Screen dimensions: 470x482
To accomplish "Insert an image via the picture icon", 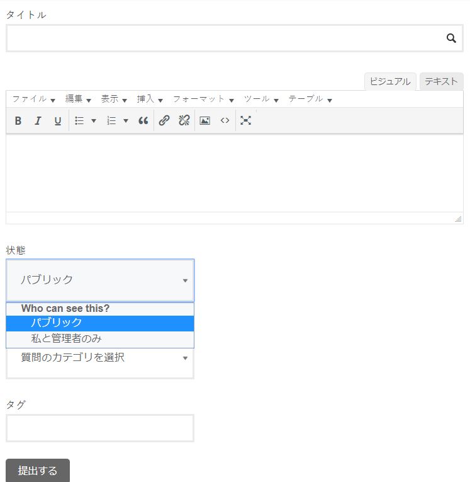I will [x=204, y=121].
